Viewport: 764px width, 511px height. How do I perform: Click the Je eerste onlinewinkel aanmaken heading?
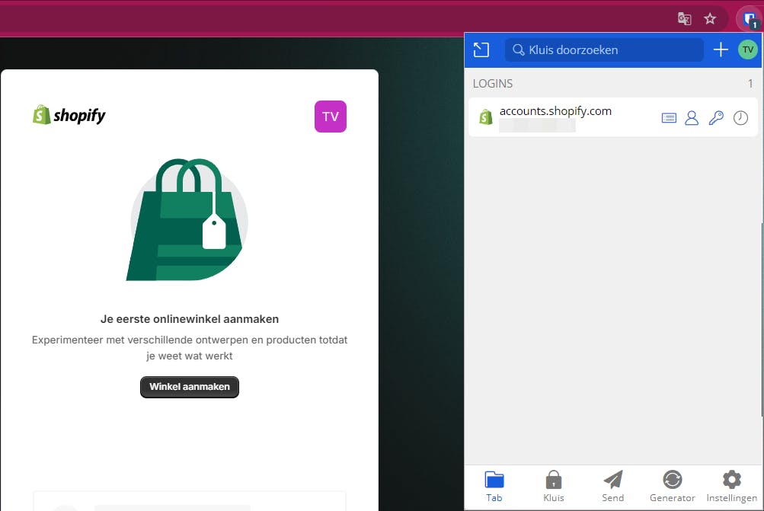click(x=190, y=319)
